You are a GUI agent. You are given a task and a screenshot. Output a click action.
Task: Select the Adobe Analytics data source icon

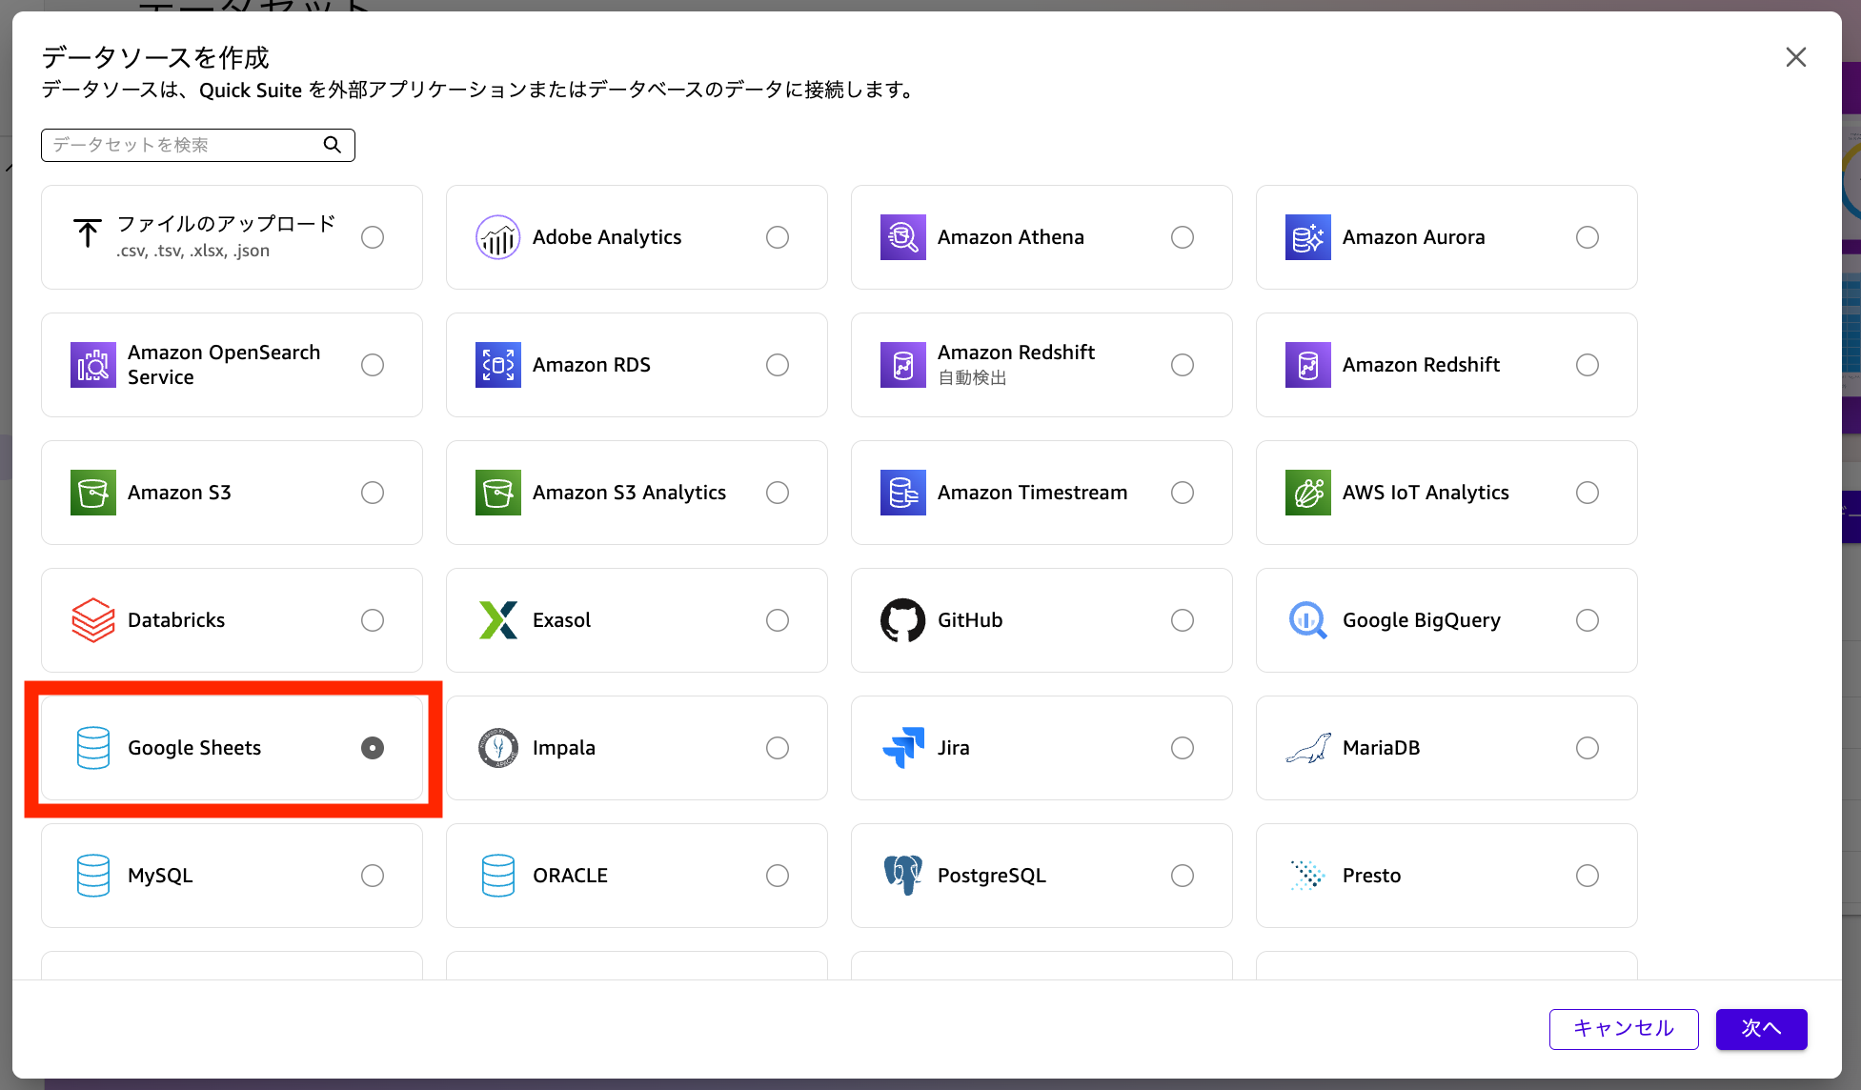pyautogui.click(x=497, y=237)
